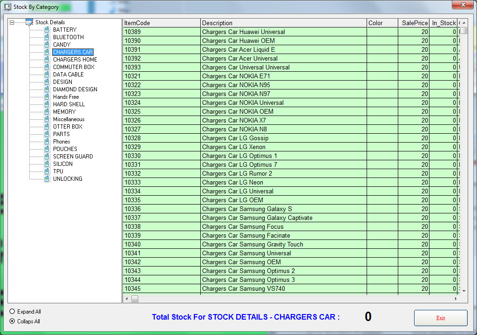Click Chargers Car Universal Universal row
The width and height of the screenshot is (477, 335).
coord(291,67)
